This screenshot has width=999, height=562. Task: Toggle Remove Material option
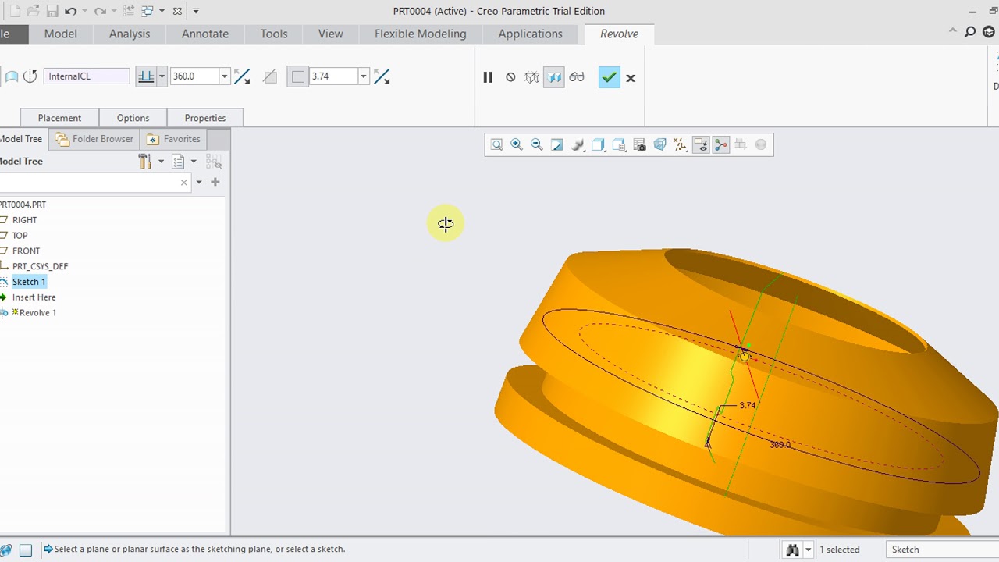click(270, 76)
